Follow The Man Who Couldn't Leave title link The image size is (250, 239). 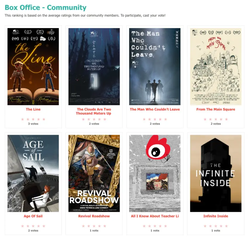(155, 109)
